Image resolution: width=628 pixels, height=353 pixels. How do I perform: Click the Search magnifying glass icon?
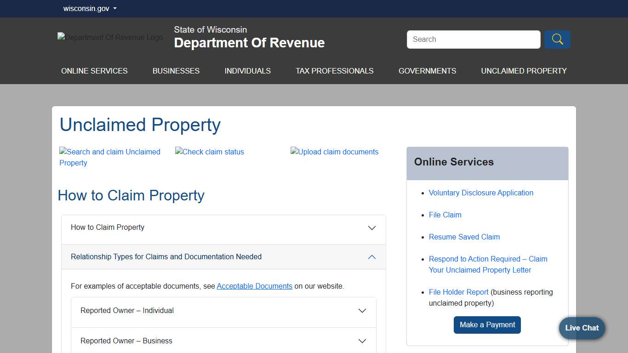point(557,40)
